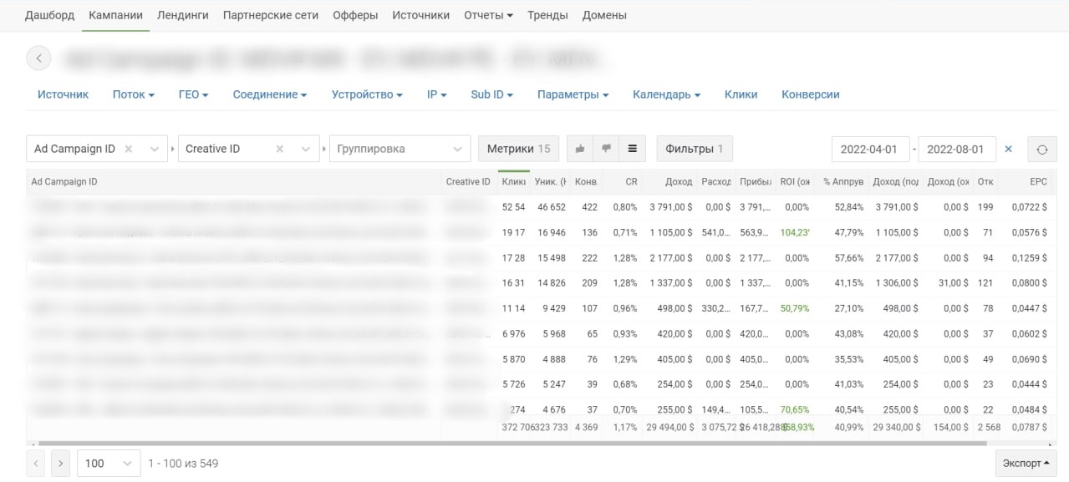Remove the Ad Campaign ID grouping via its X

pos(129,149)
